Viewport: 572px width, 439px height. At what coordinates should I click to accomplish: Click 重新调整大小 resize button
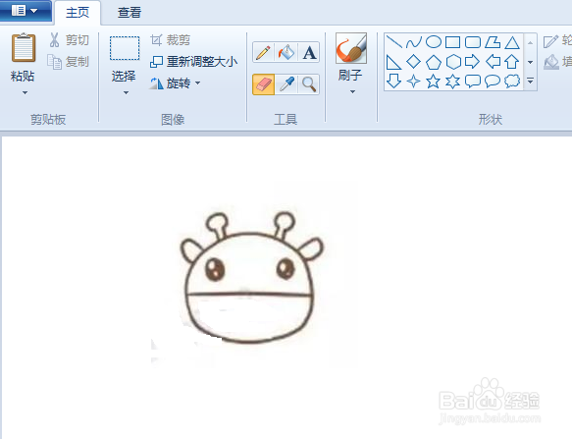tap(193, 62)
